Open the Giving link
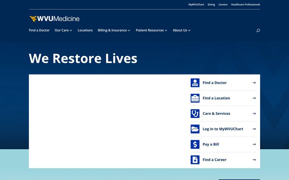 211,4
